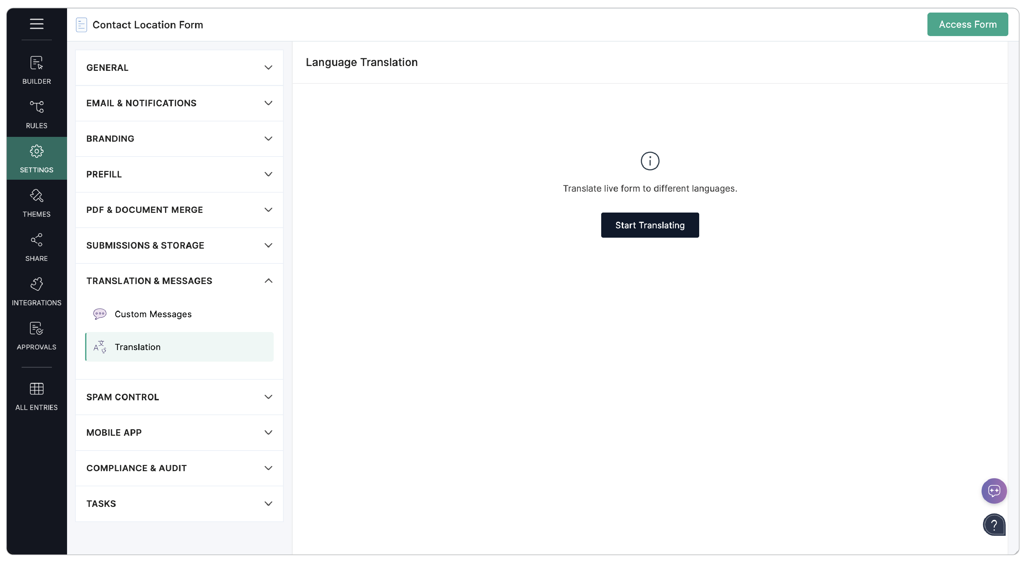Viewport: 1028px width, 561px height.
Task: Go to the Rules section
Action: click(36, 114)
